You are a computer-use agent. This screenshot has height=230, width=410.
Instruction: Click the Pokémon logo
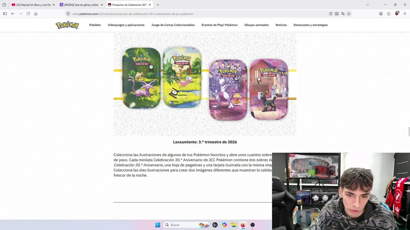[67, 25]
